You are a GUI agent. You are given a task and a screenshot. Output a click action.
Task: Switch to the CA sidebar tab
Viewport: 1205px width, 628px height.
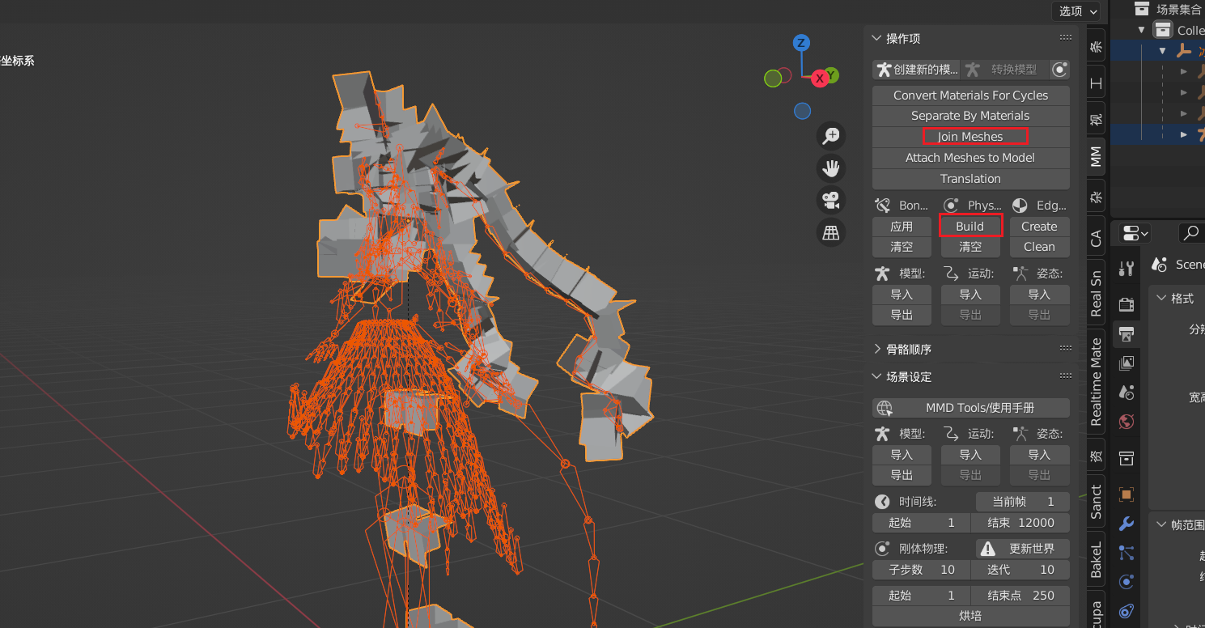(x=1096, y=238)
